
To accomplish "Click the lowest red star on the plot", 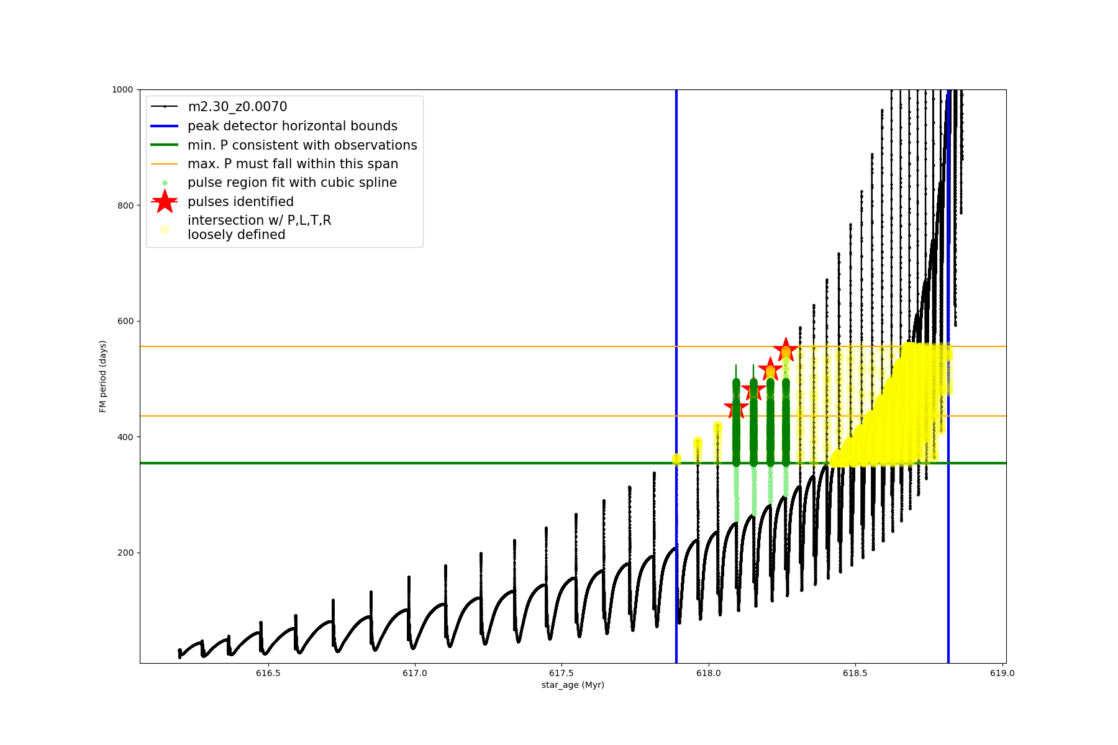I will (736, 408).
